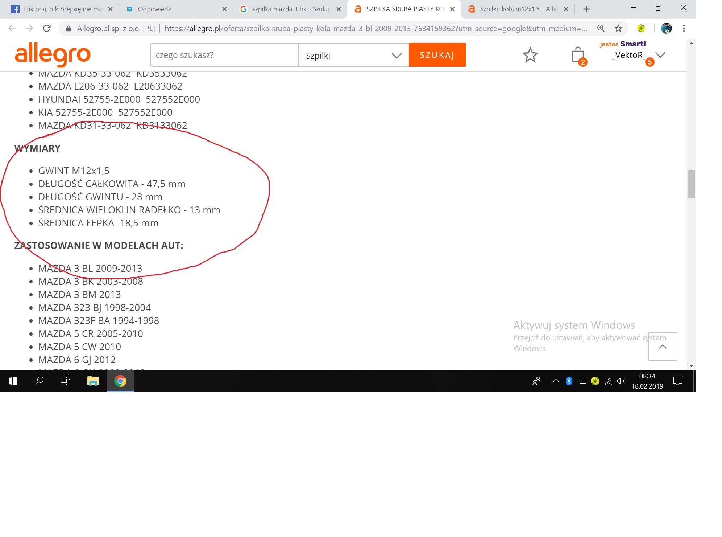Open the Allegro favorites star icon

coord(530,55)
